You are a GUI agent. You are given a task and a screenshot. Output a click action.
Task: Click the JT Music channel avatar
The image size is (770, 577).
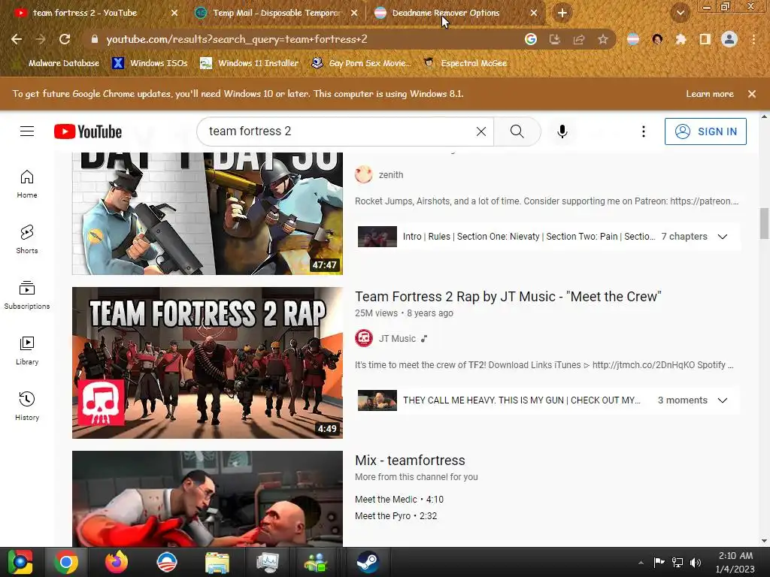point(364,339)
